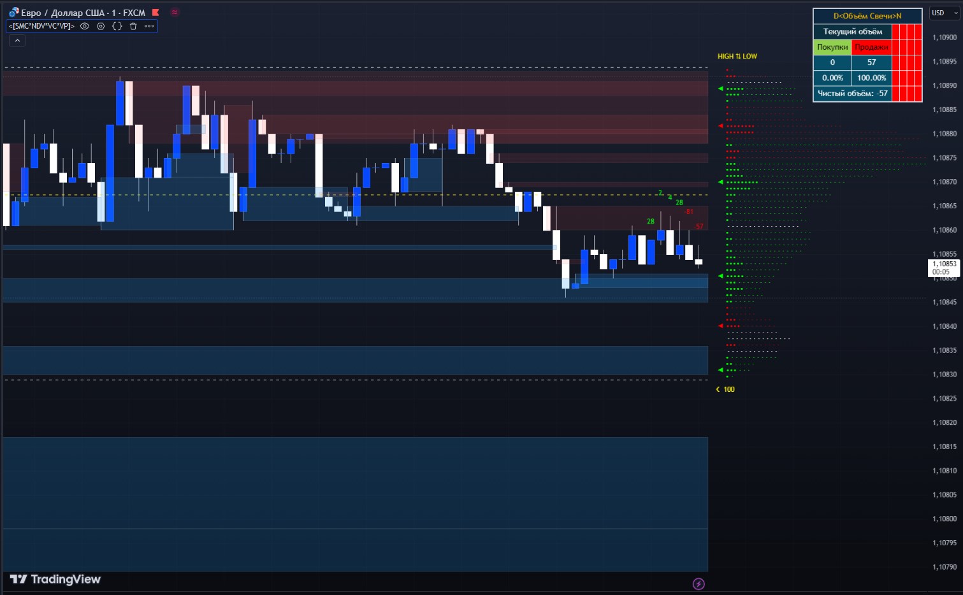Screen dimensions: 963x595
Task: Click the 'Текущий объём' table cell
Action: [x=853, y=32]
